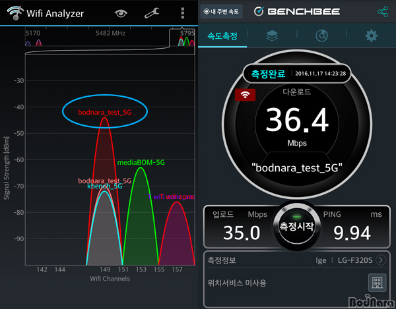Tap the 35.0 upload speed value
Image resolution: width=396 pixels, height=309 pixels.
(242, 233)
